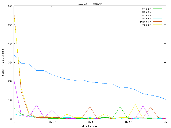Click the 0.05 tick label on x-axis
Viewport: 171px width, 128px height.
click(52, 122)
